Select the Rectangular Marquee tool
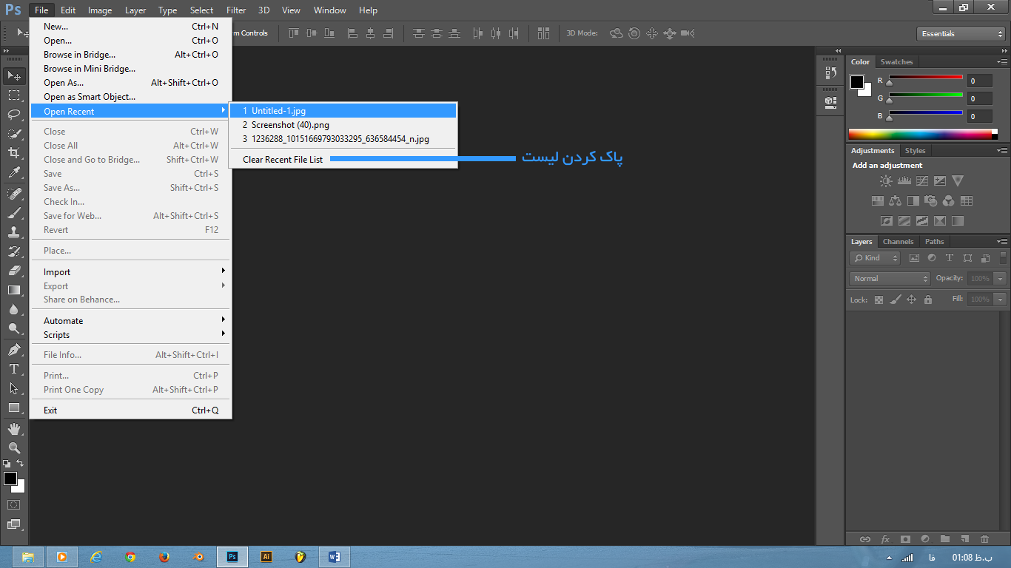This screenshot has width=1011, height=568. tap(14, 95)
